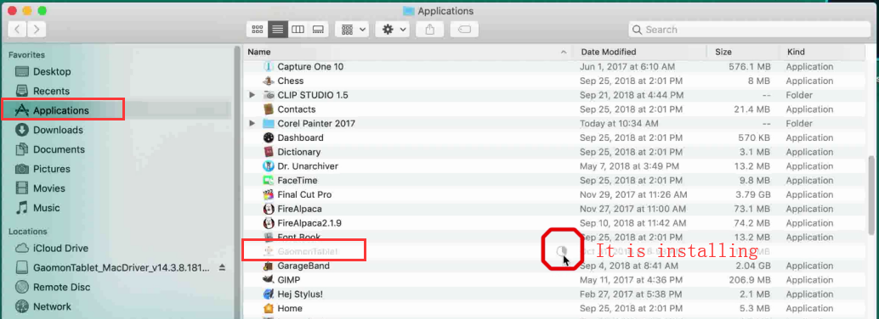Open Pictures in the sidebar
The image size is (879, 319).
[52, 169]
